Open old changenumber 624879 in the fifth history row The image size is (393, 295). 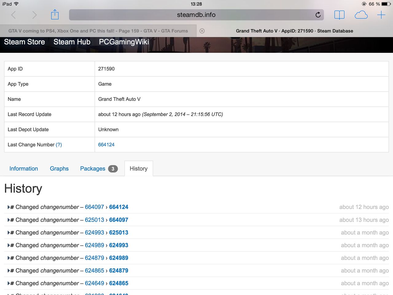click(x=94, y=258)
